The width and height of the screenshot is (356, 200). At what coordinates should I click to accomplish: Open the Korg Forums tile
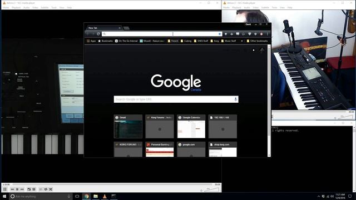pos(160,126)
